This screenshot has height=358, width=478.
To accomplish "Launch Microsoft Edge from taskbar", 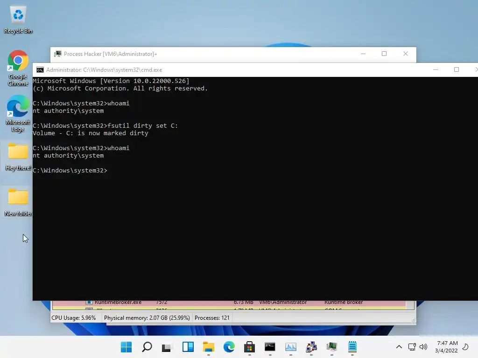I will pos(229,347).
